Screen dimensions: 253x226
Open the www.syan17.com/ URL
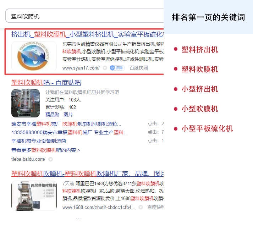(x=81, y=68)
